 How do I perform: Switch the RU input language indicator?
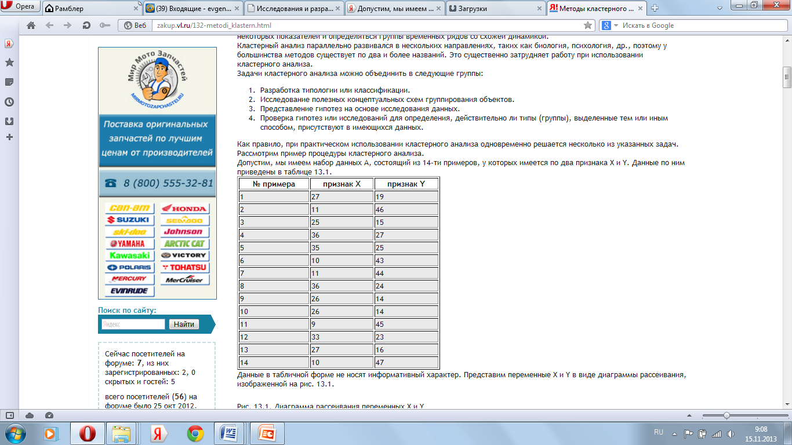pos(658,433)
